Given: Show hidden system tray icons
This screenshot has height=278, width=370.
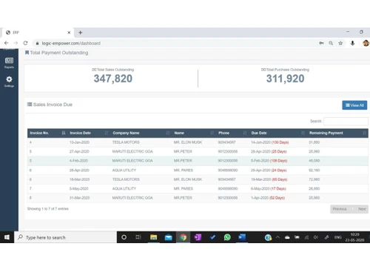Looking at the screenshot, I should 277,237.
